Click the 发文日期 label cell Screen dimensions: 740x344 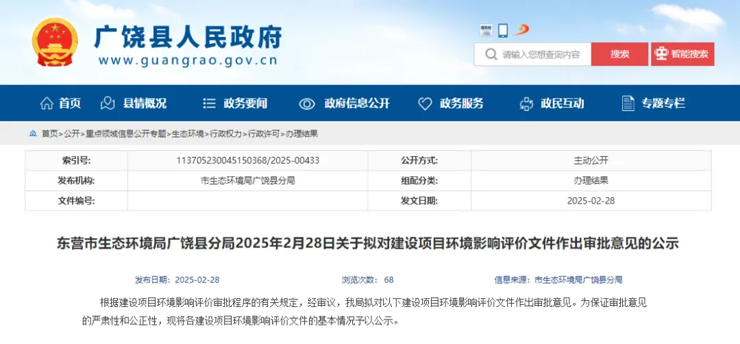click(419, 201)
